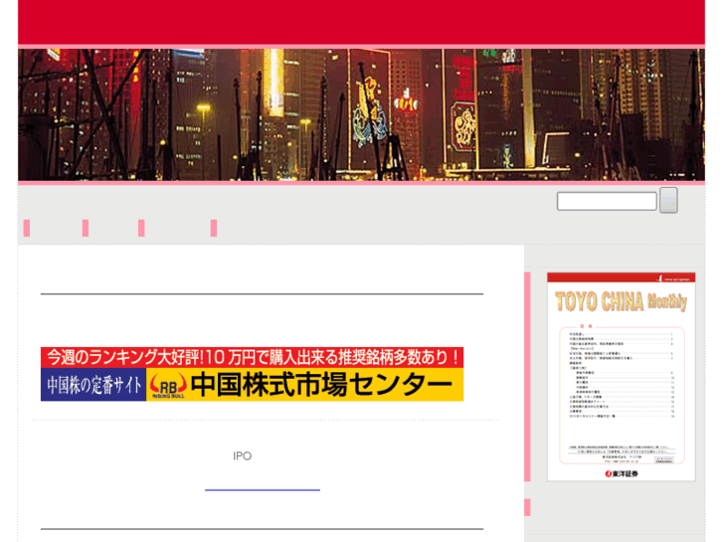The width and height of the screenshot is (723, 542).
Task: Click the Hong Kong night skyline header image
Action: pos(361,114)
